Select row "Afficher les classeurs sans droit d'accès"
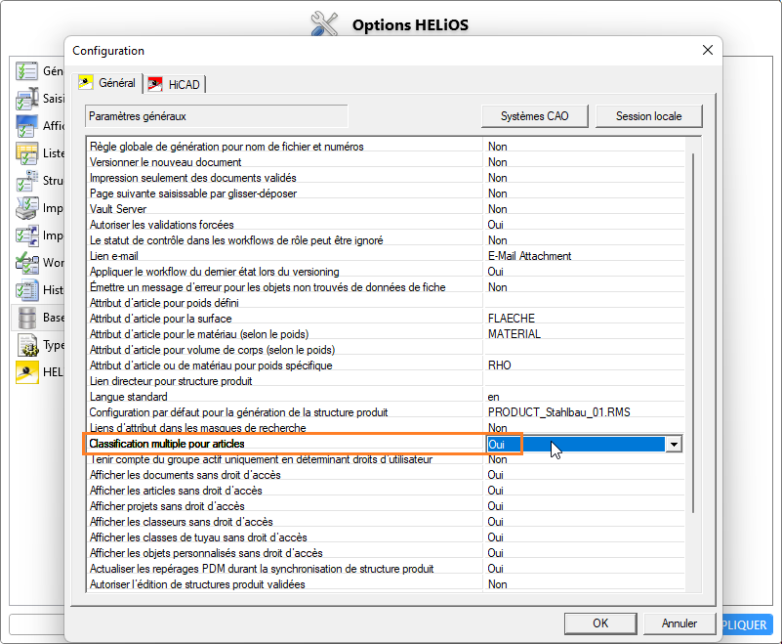The image size is (782, 644). pyautogui.click(x=385, y=522)
